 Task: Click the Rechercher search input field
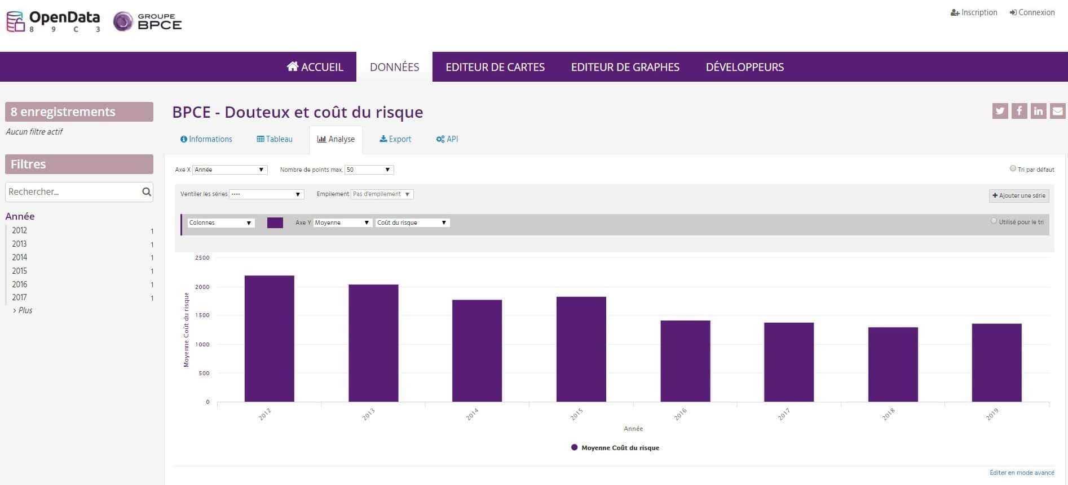click(72, 192)
